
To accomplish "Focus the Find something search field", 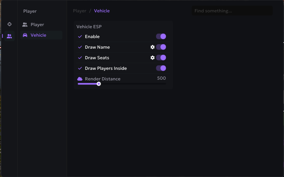I will tap(232, 11).
